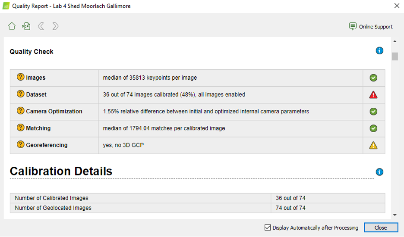Open help for Georeferencing row
This screenshot has height=237, width=404.
[x=20, y=144]
